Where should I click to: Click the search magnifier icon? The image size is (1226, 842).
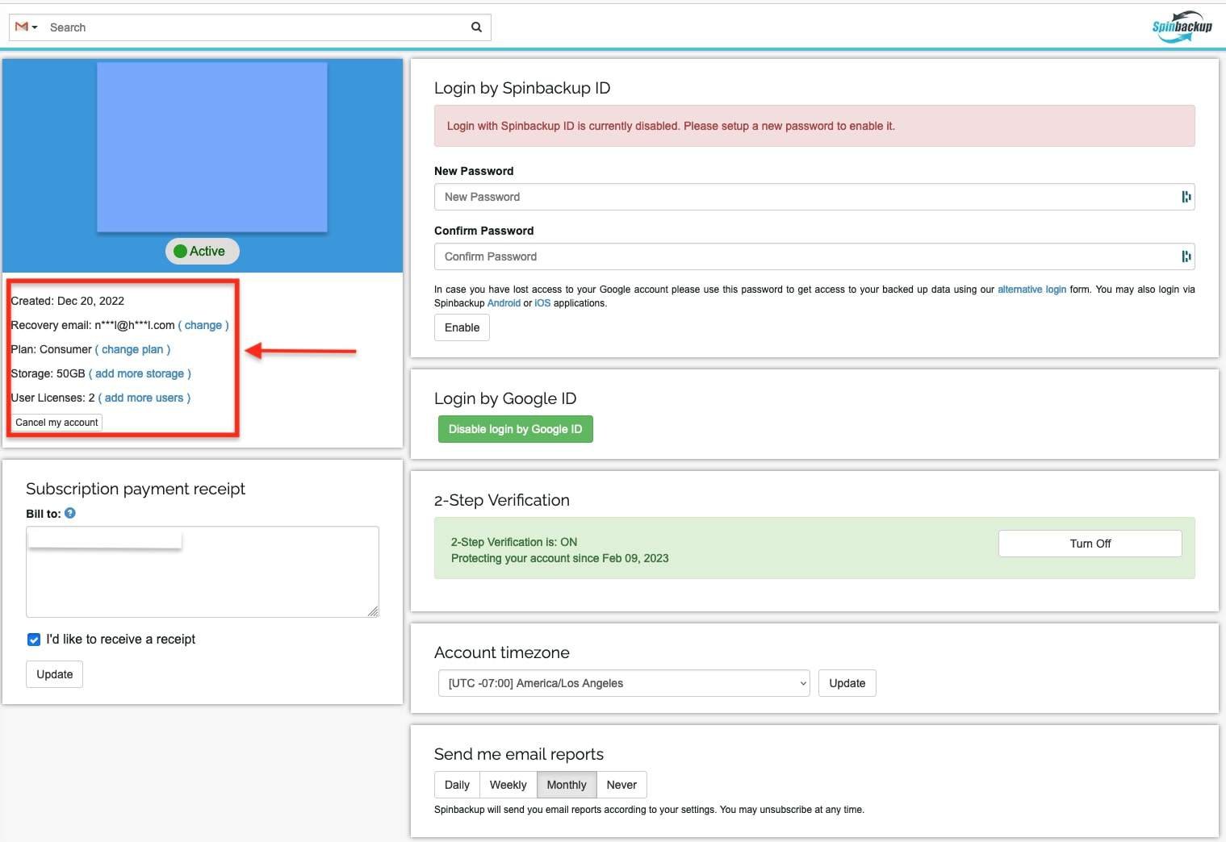(x=476, y=27)
